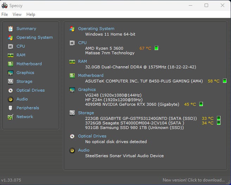Open the Motherboard heading link in summary

point(90,75)
